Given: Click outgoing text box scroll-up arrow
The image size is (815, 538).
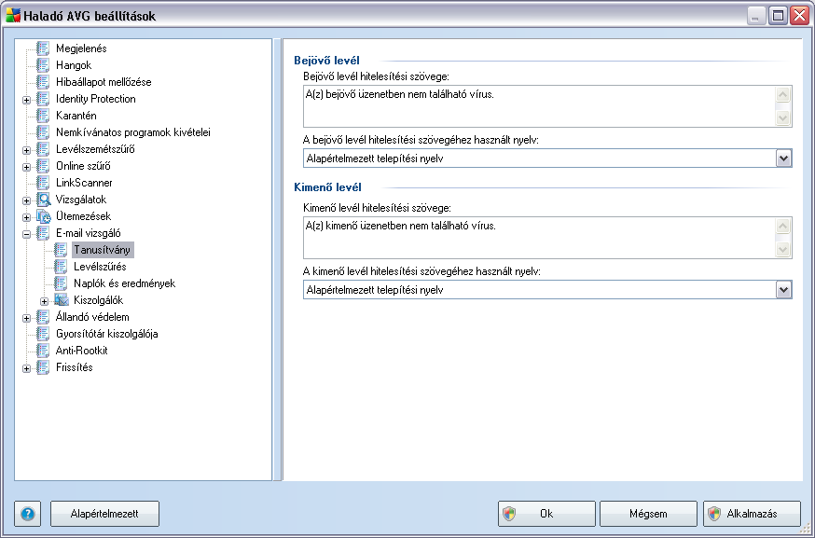Looking at the screenshot, I should (782, 227).
